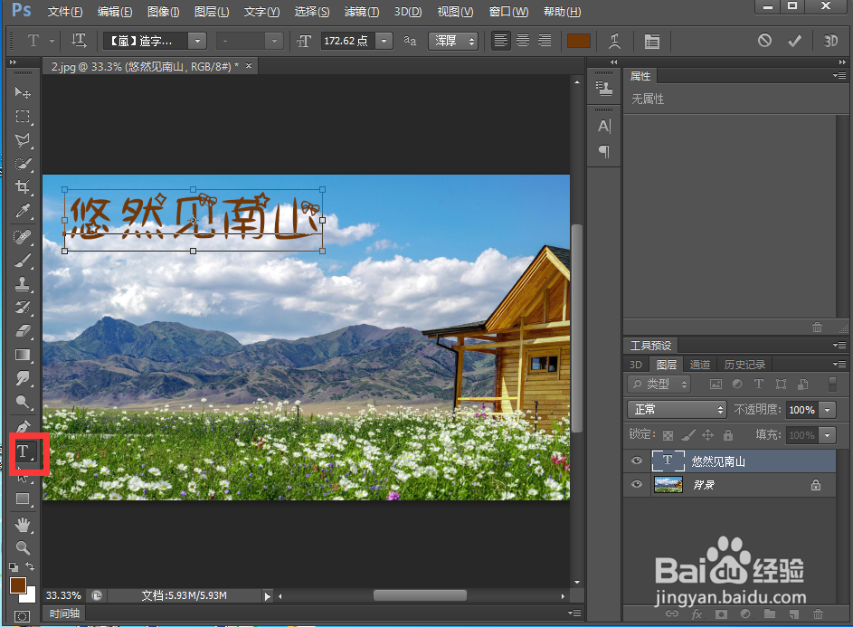The image size is (853, 627).
Task: Open the anti-aliasing method dropdown
Action: [452, 41]
